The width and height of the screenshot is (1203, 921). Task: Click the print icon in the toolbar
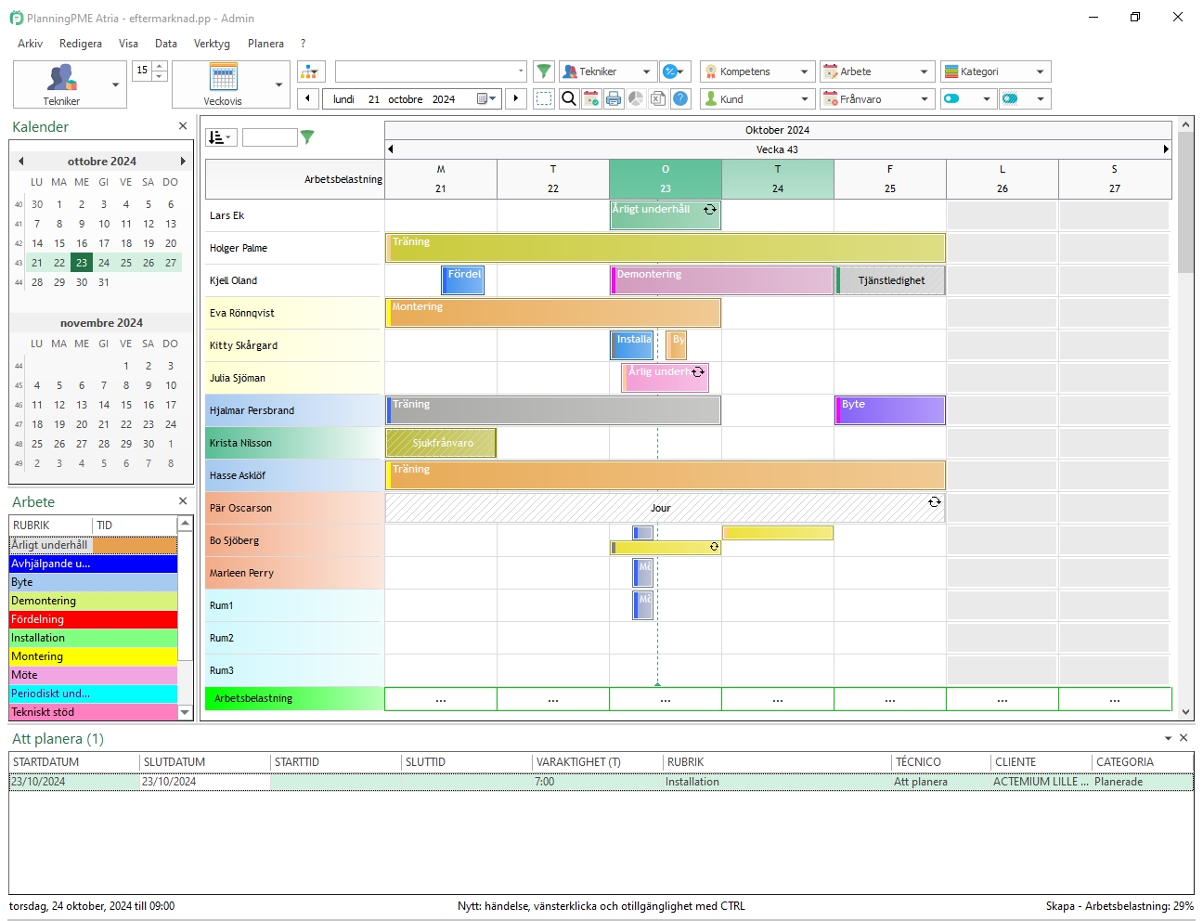pos(614,98)
